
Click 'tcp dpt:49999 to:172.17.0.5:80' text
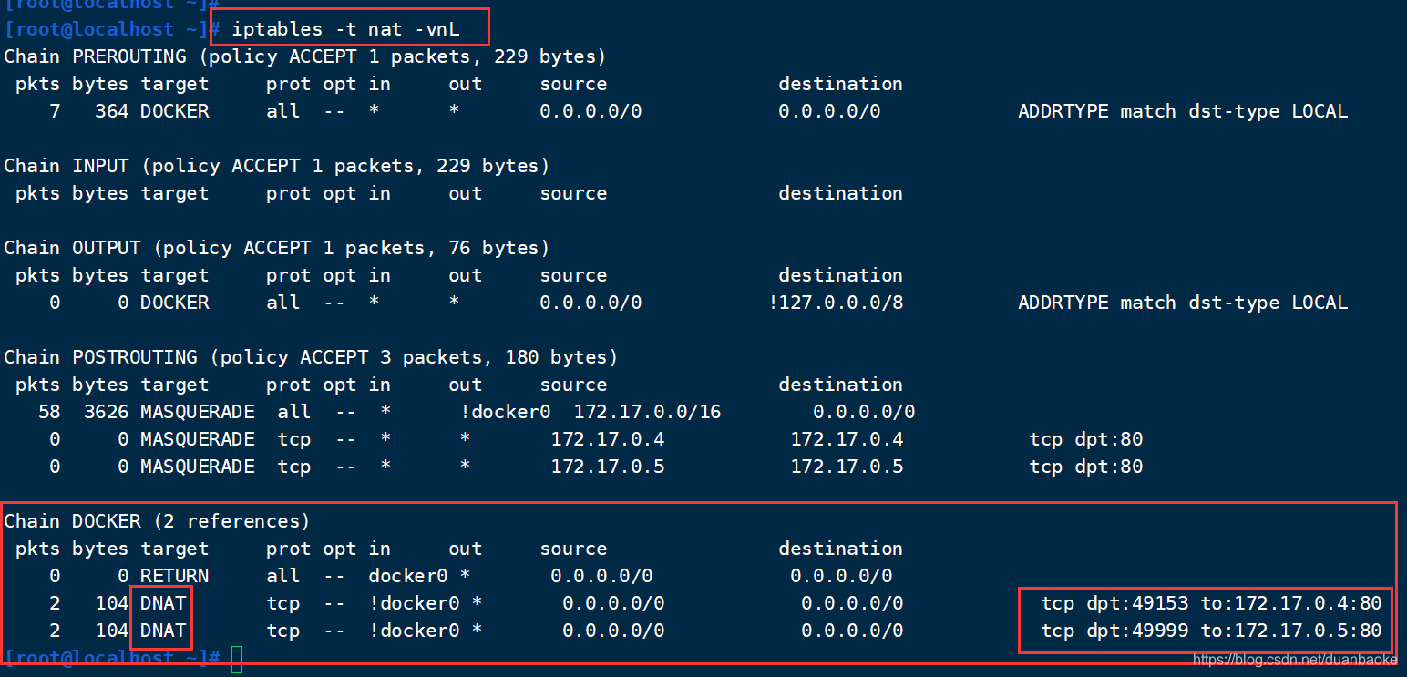pos(1211,631)
